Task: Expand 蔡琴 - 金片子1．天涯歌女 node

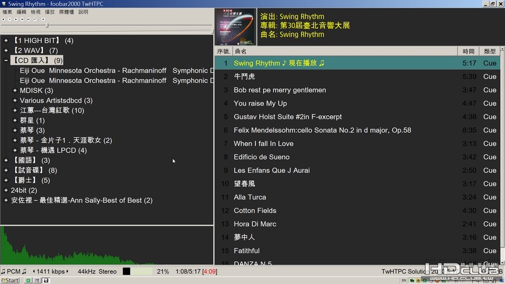Action: point(15,140)
